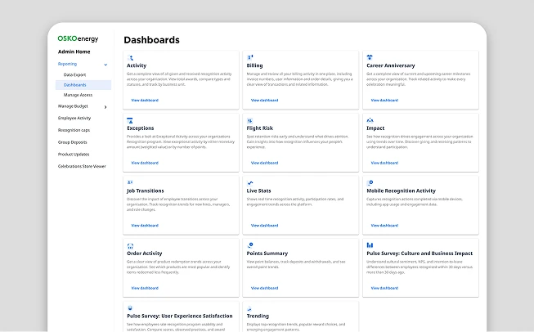Open Celebrations Store Viewer
The height and width of the screenshot is (332, 534).
[82, 166]
